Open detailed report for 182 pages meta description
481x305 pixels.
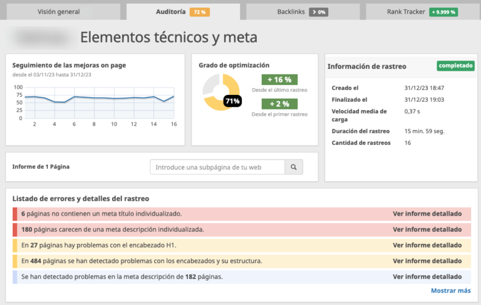click(x=427, y=276)
